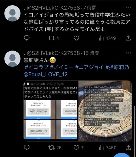This screenshot has height=157, width=136.
Task: Open the left screenshot image attachment
Action: 51,111
